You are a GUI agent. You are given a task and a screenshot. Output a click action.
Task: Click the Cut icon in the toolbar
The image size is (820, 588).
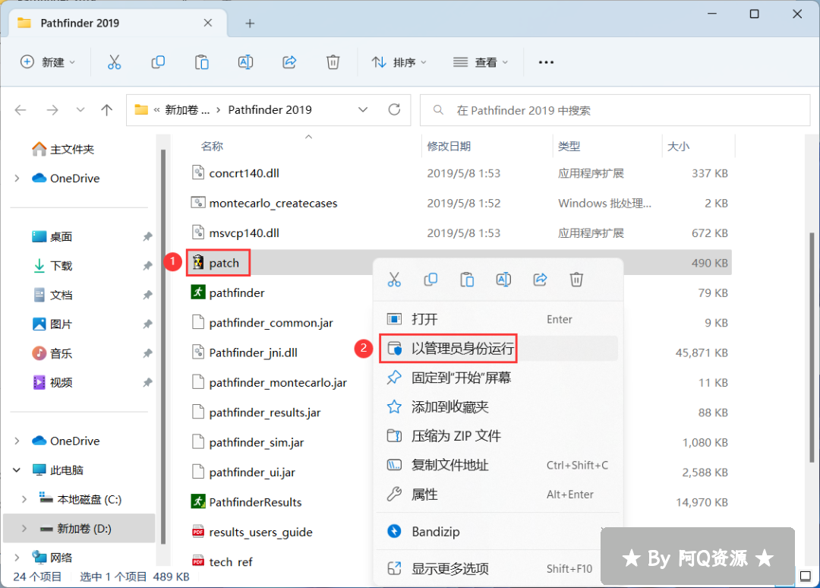(x=114, y=62)
